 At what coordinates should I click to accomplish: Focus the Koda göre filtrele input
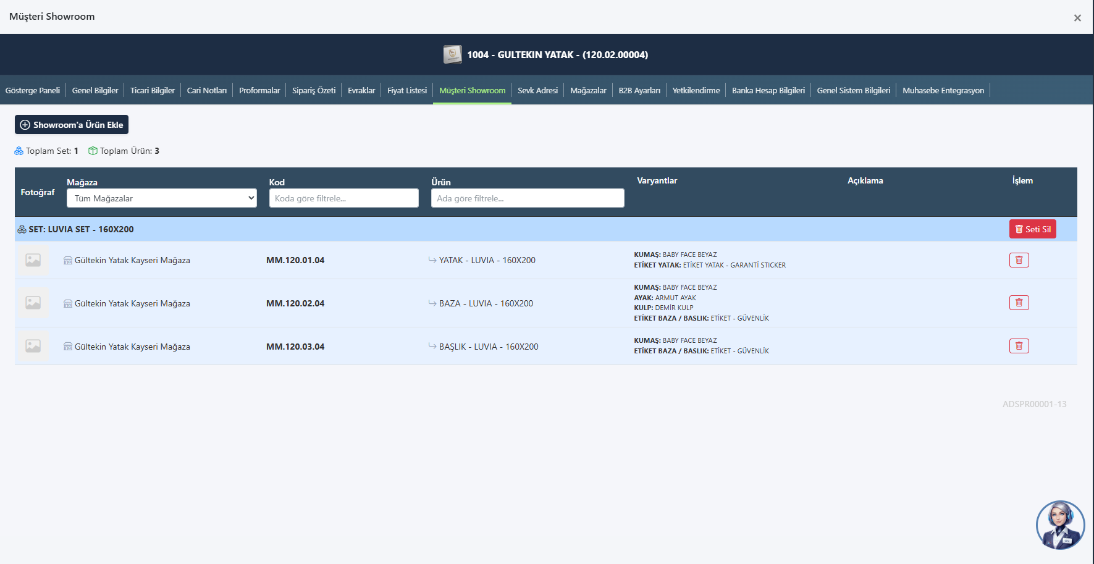(x=343, y=198)
